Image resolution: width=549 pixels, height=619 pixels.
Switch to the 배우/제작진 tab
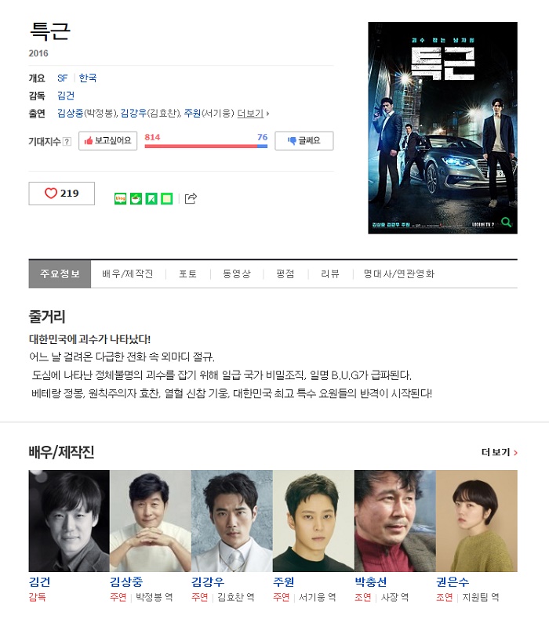pyautogui.click(x=128, y=274)
